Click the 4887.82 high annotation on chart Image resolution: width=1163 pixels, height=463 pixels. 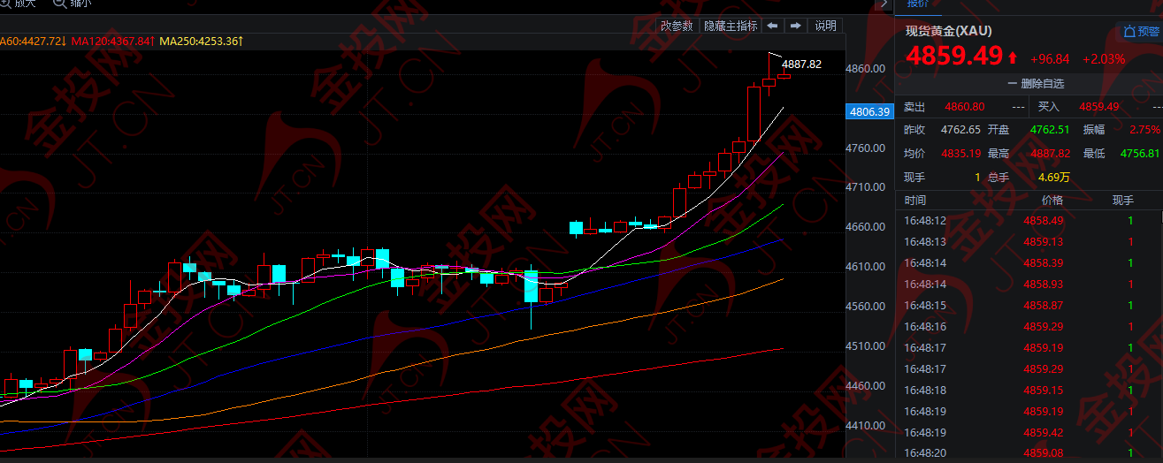[802, 65]
